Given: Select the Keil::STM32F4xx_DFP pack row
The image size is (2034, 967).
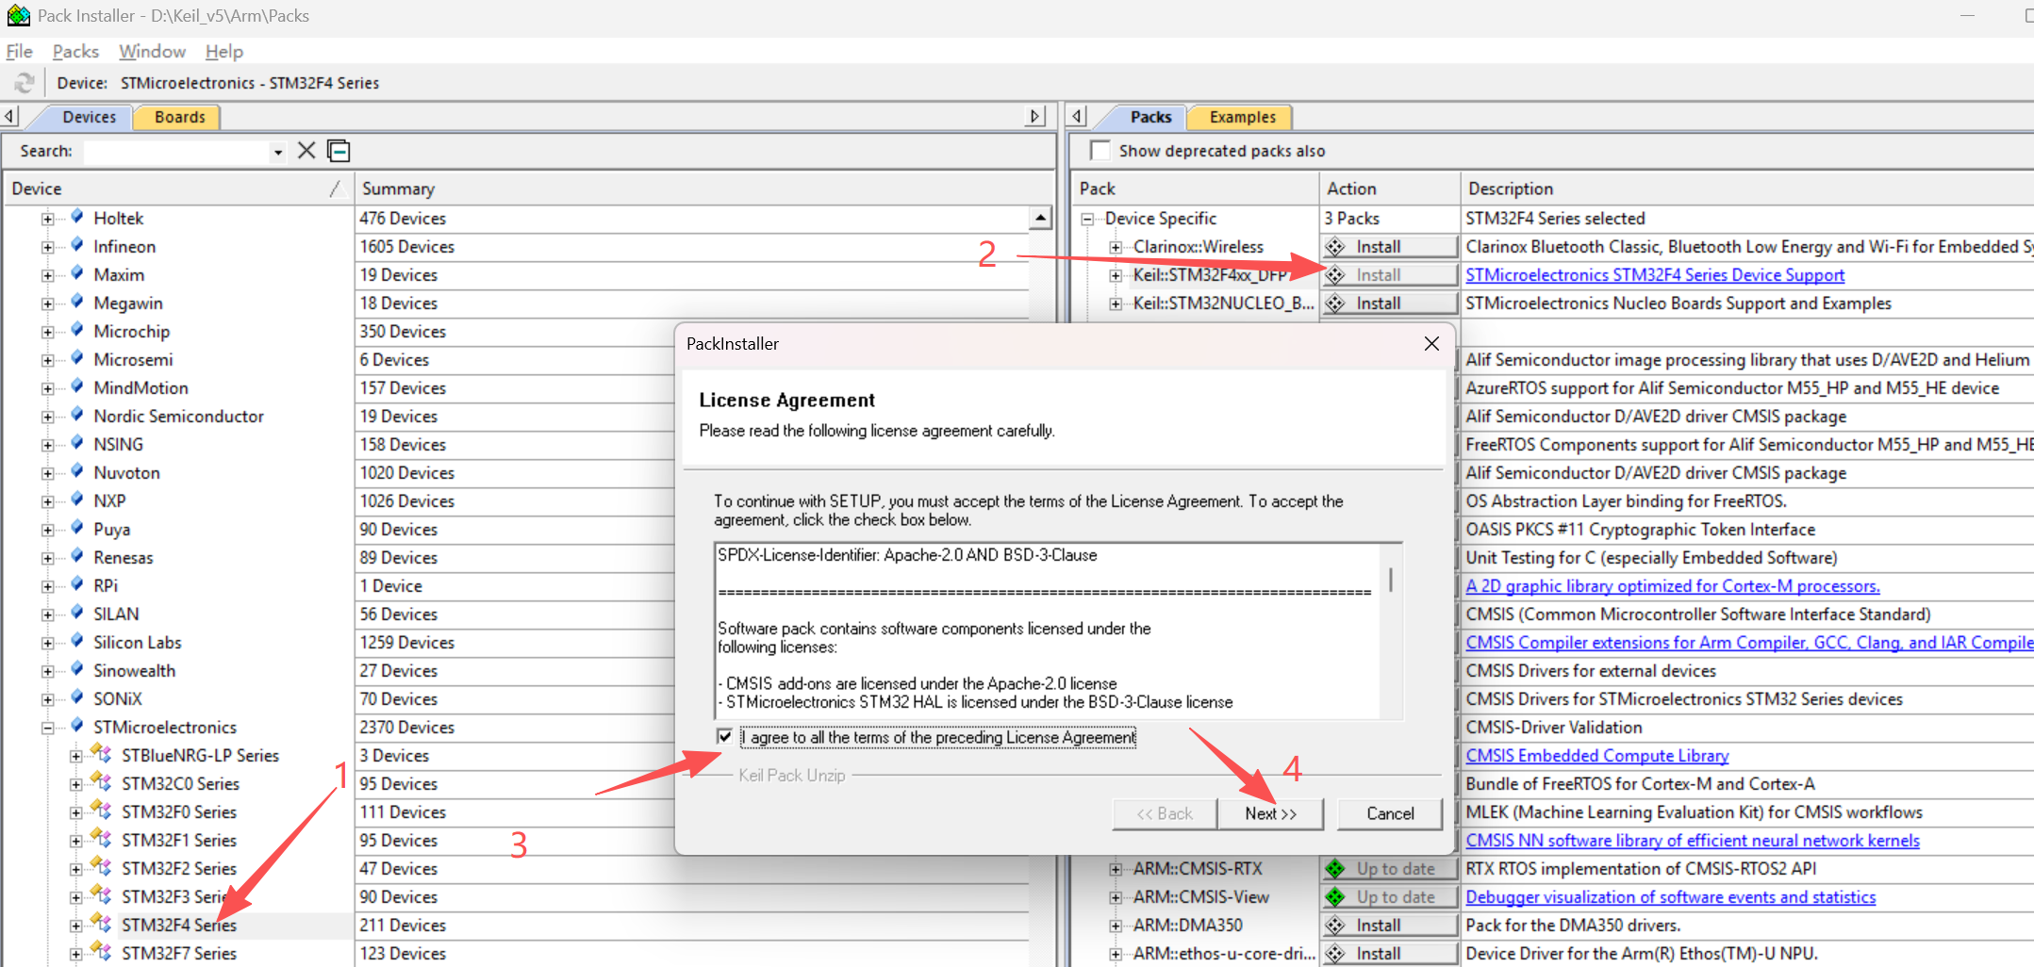Looking at the screenshot, I should [x=1210, y=275].
